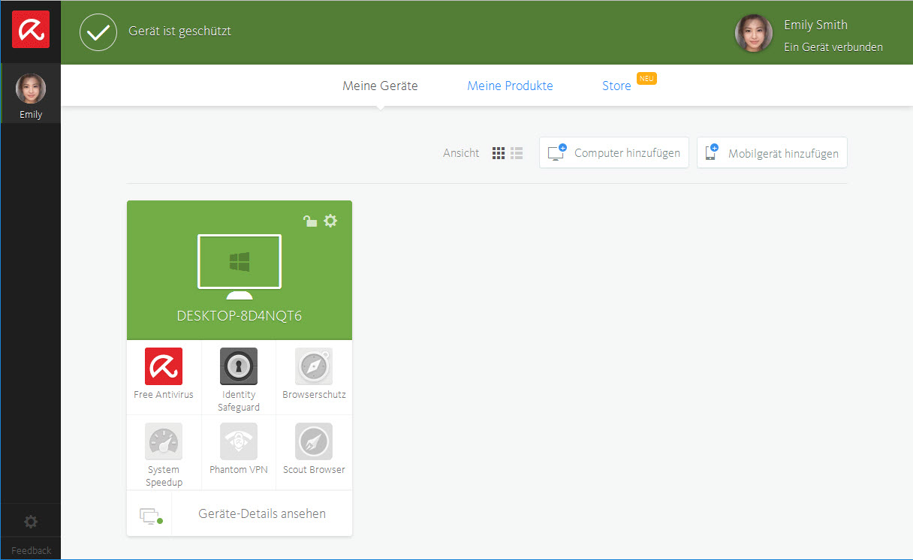
Task: Click the device status icon with green dot
Action: click(150, 515)
